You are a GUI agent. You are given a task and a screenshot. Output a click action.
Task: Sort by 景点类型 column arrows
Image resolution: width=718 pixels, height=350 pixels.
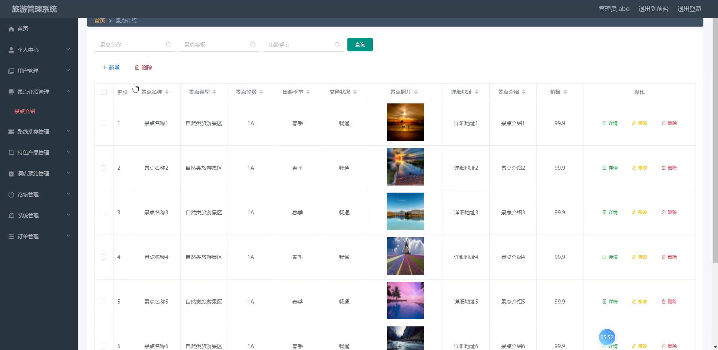tap(214, 92)
